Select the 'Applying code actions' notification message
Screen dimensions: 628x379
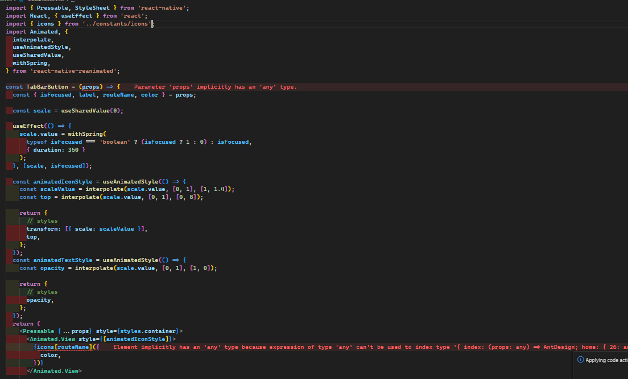[x=606, y=360]
